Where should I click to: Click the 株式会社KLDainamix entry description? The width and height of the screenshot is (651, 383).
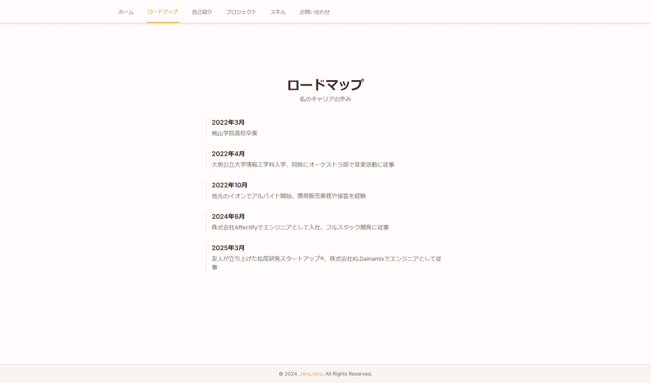(x=326, y=263)
